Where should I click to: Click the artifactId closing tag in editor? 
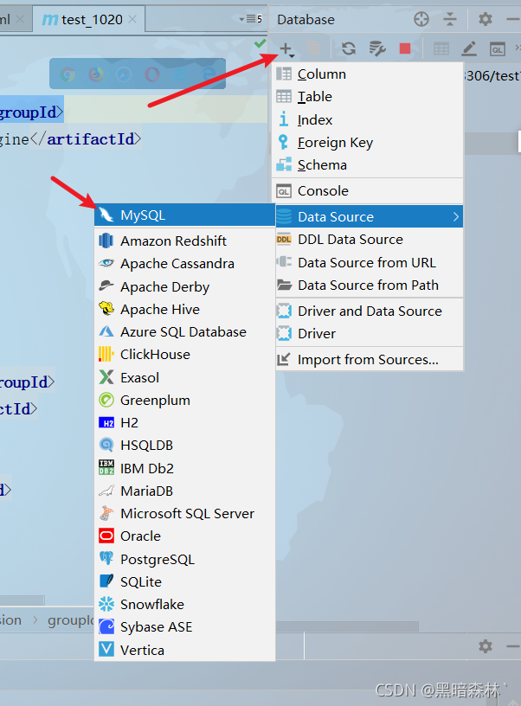click(85, 139)
